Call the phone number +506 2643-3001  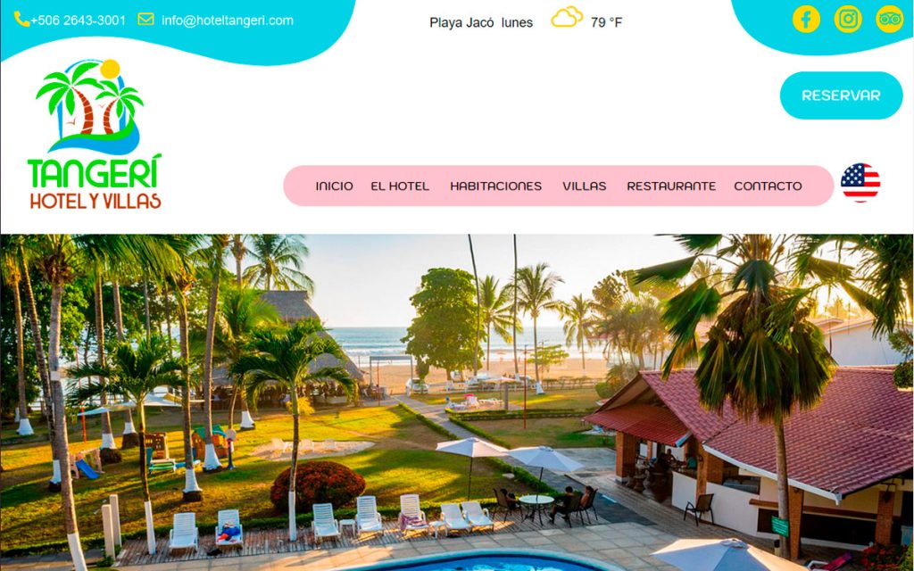(x=79, y=21)
